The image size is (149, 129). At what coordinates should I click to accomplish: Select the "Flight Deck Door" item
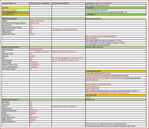tap(15, 49)
